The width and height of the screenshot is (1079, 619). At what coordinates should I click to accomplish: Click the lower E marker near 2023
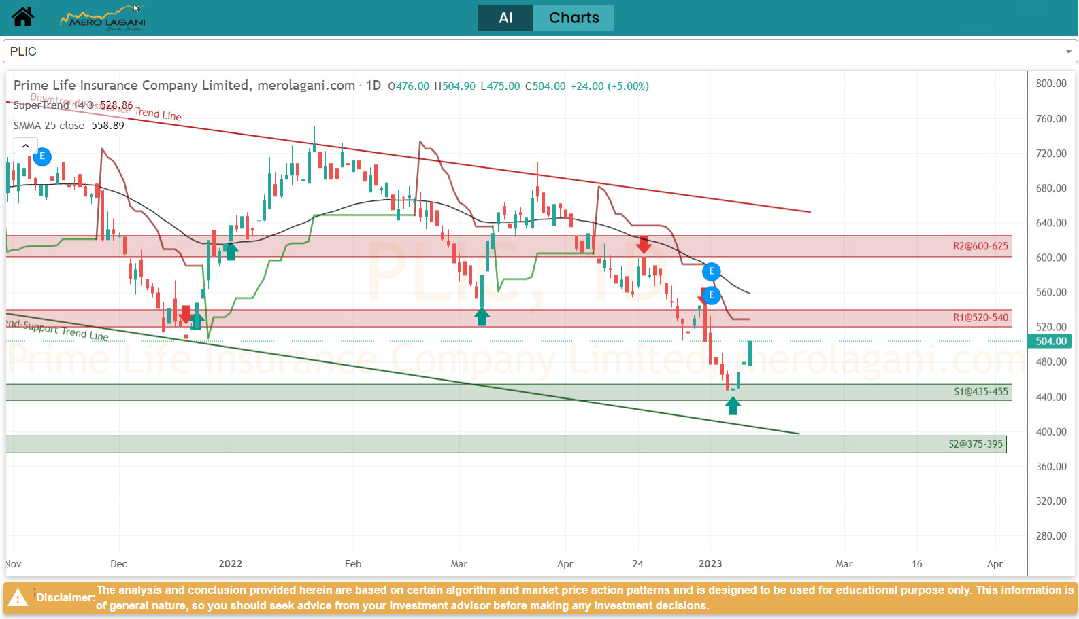click(711, 295)
